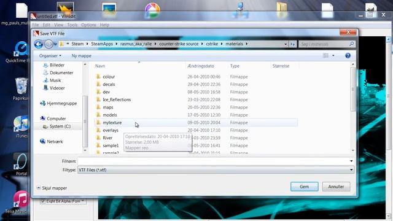The image size is (393, 221).
Task: Click the Steam breadcrumb segment
Action: pyautogui.click(x=77, y=44)
